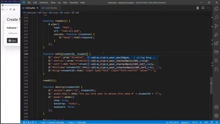Viewport: 220px width, 124px height.
Task: Open the Go menu
Action: click(59, 2)
